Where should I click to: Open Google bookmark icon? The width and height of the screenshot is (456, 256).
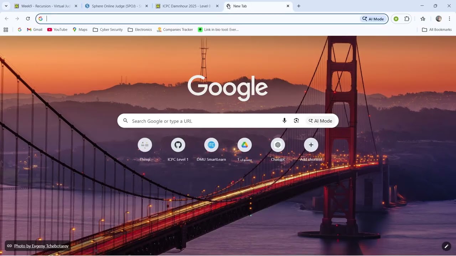20,30
